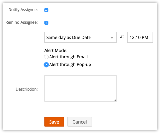The width and height of the screenshot is (160, 133).
Task: Click the PM portion of the time field
Action: tap(145, 38)
